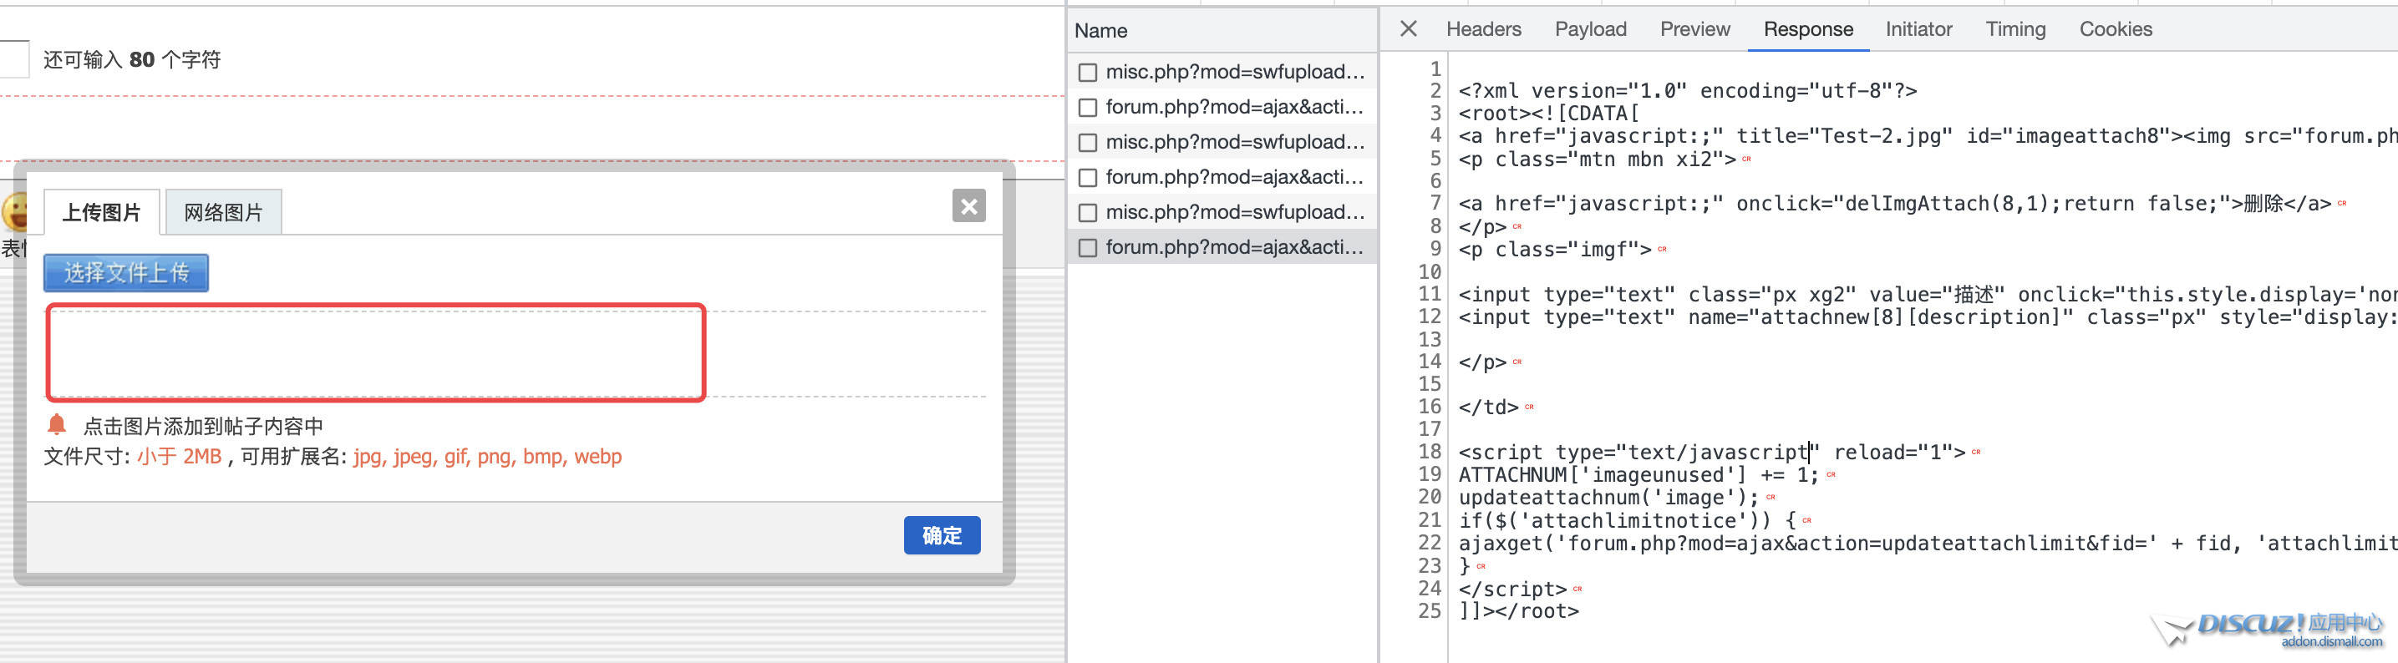The width and height of the screenshot is (2398, 663).
Task: Tick checkbox of first misc.php swfupload request
Action: 1087,72
